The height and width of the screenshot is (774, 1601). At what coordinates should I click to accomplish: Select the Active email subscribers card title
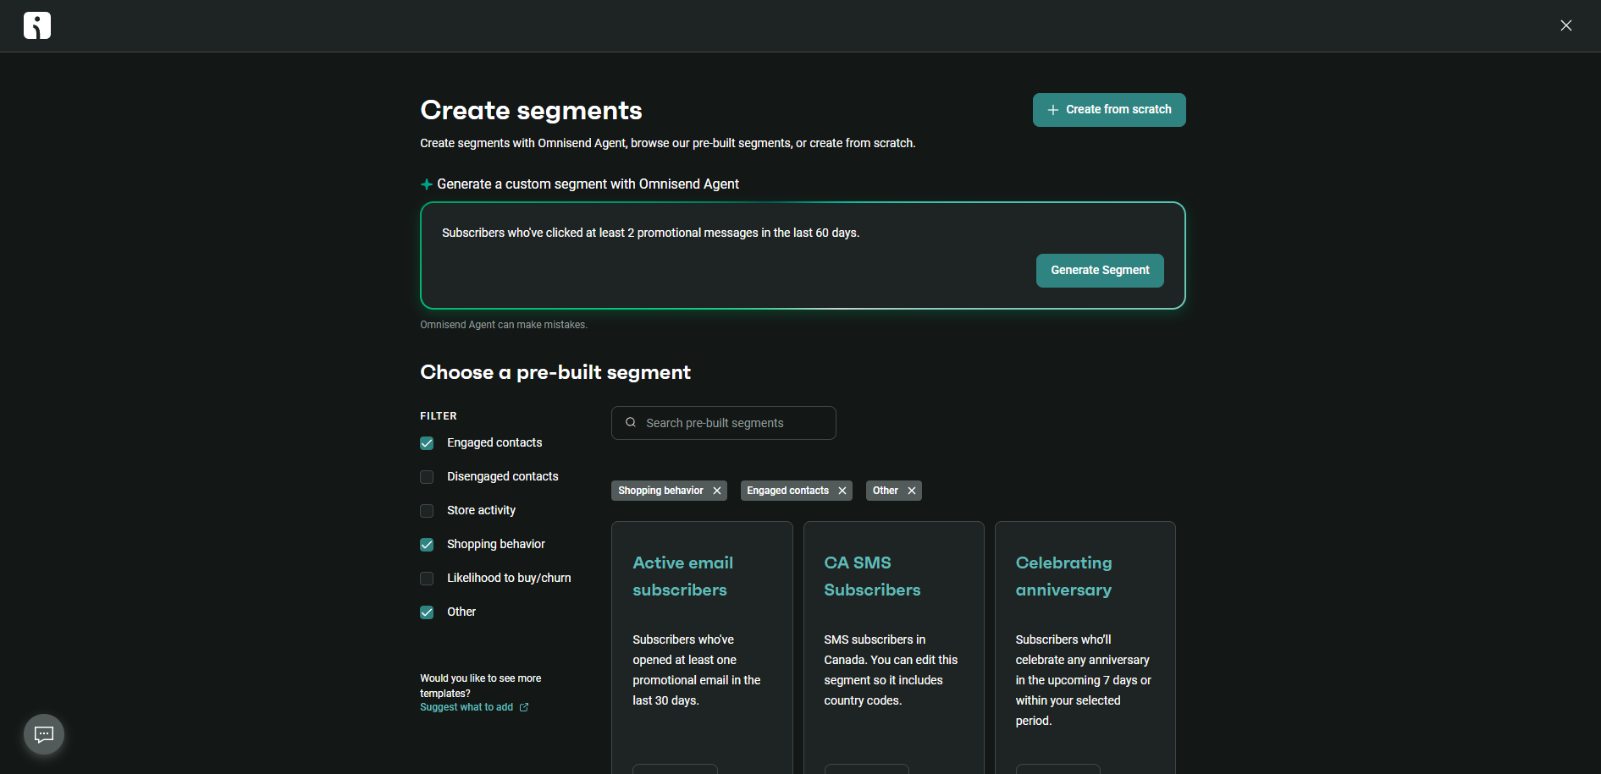(683, 576)
